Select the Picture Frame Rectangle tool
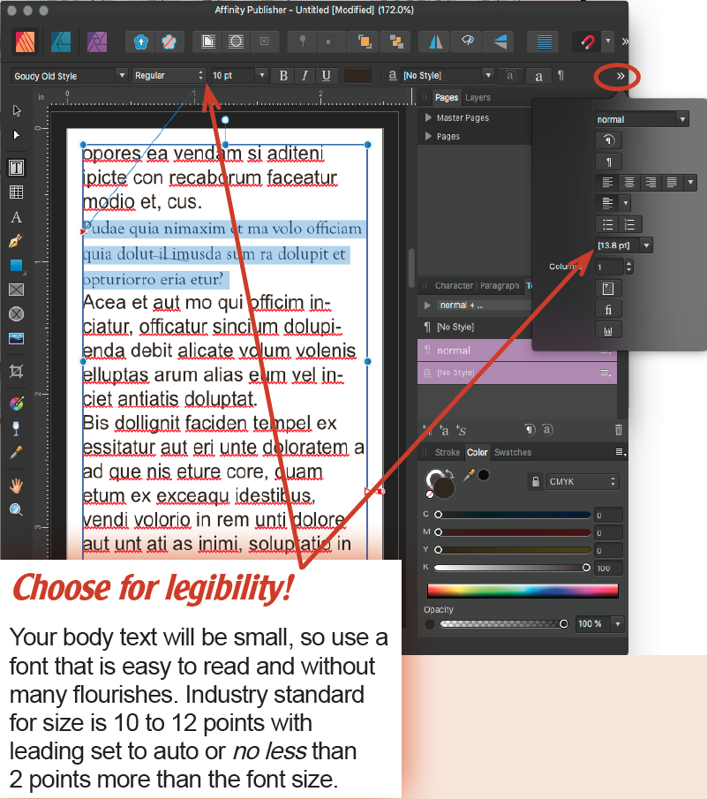The height and width of the screenshot is (799, 707). pyautogui.click(x=16, y=289)
